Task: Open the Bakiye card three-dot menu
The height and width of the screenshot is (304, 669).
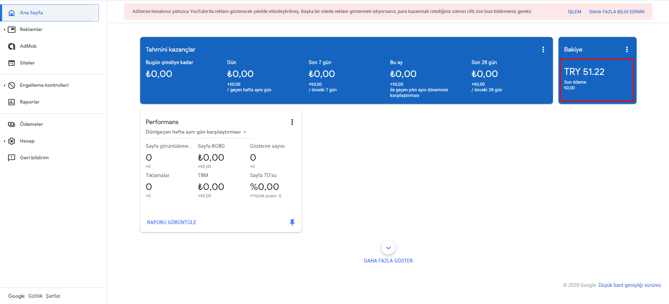Action: [x=627, y=50]
